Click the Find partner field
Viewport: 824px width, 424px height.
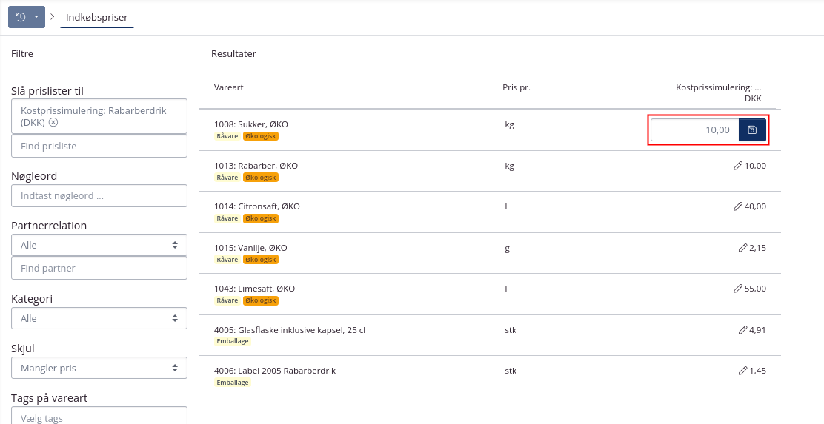tap(99, 268)
